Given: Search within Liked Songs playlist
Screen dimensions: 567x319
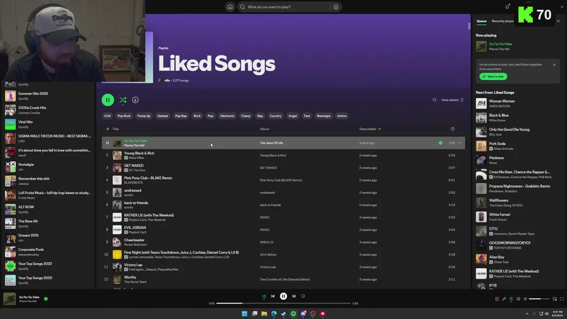Looking at the screenshot, I should 435,100.
